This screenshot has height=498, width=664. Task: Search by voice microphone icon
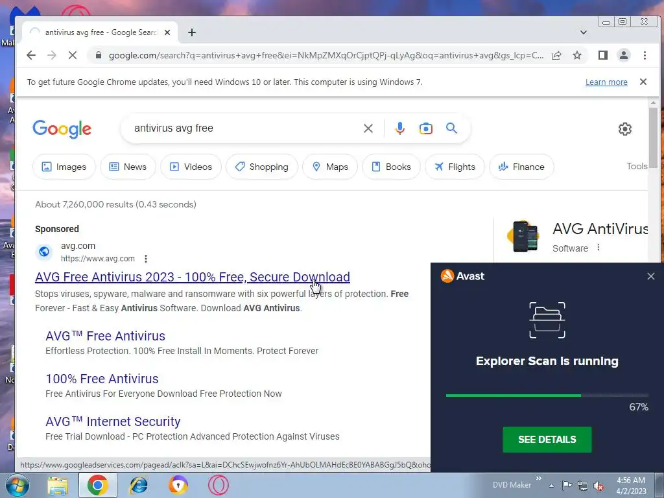[x=399, y=128]
